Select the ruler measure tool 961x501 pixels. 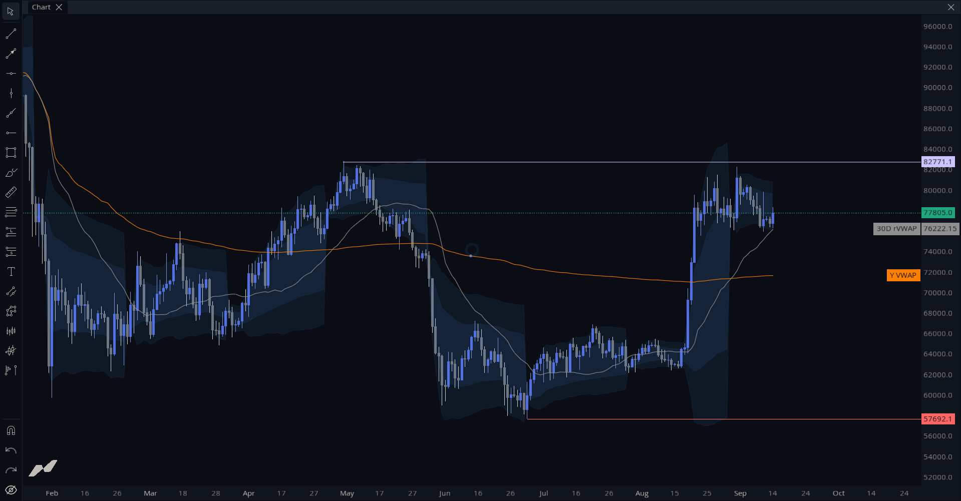(x=11, y=192)
